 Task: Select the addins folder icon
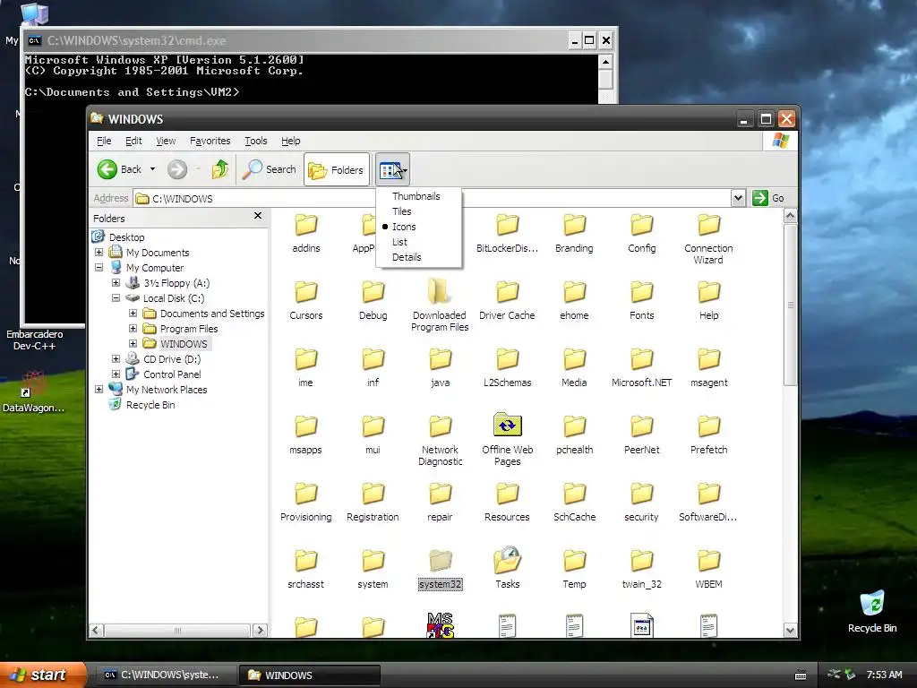pyautogui.click(x=306, y=225)
